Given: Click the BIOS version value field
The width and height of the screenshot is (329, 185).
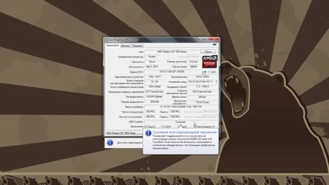Looking at the screenshot, I should click(173, 72).
